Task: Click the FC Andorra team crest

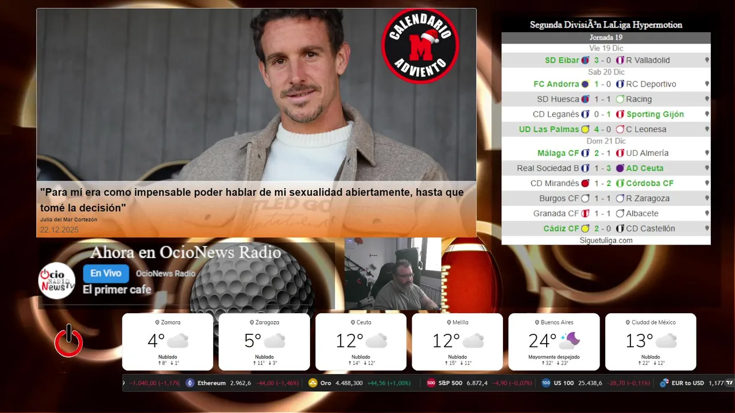Action: [x=585, y=84]
